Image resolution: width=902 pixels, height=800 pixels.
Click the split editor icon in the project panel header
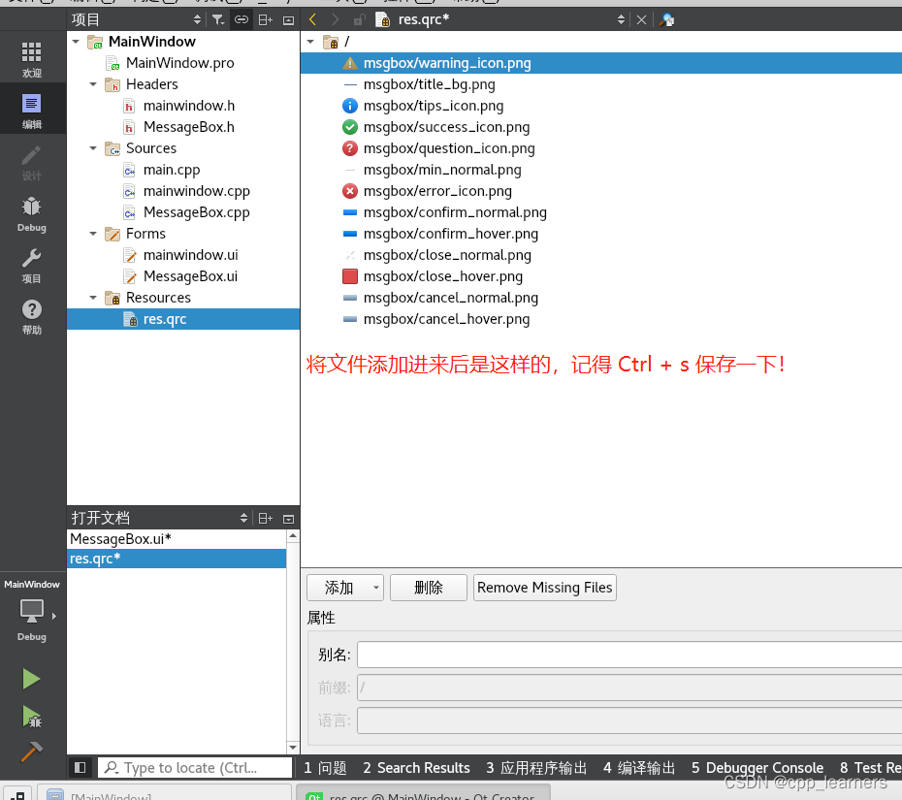pos(265,18)
